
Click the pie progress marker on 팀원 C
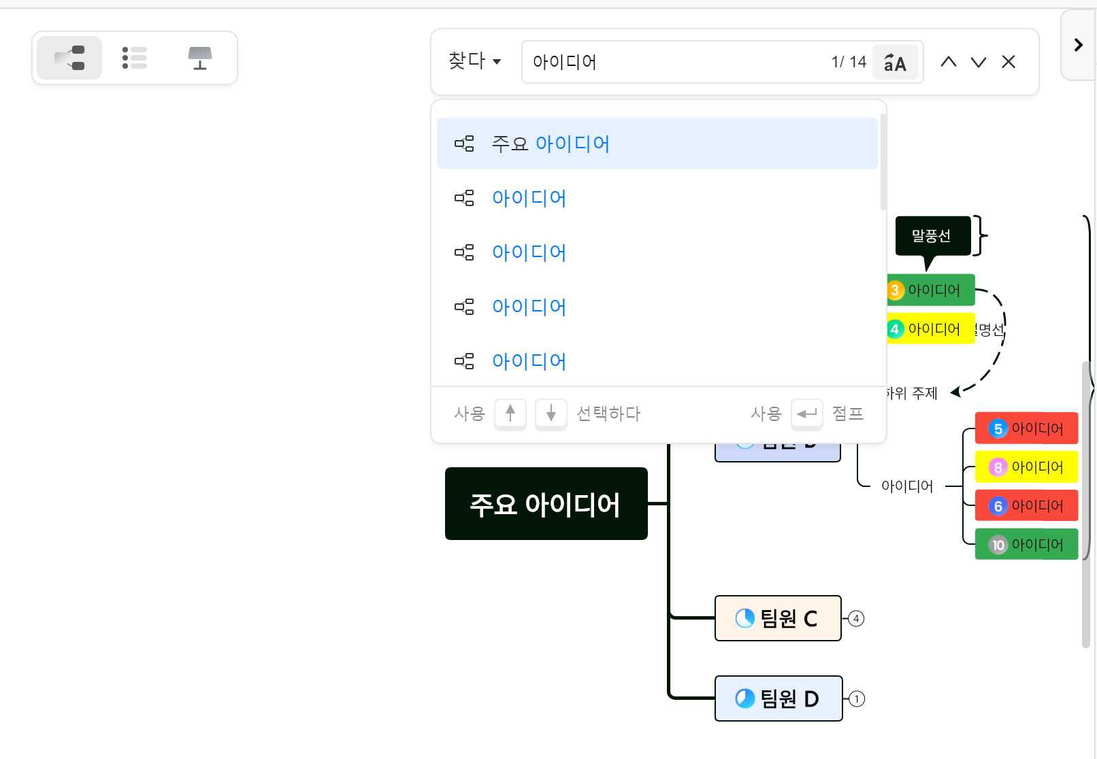pos(745,618)
